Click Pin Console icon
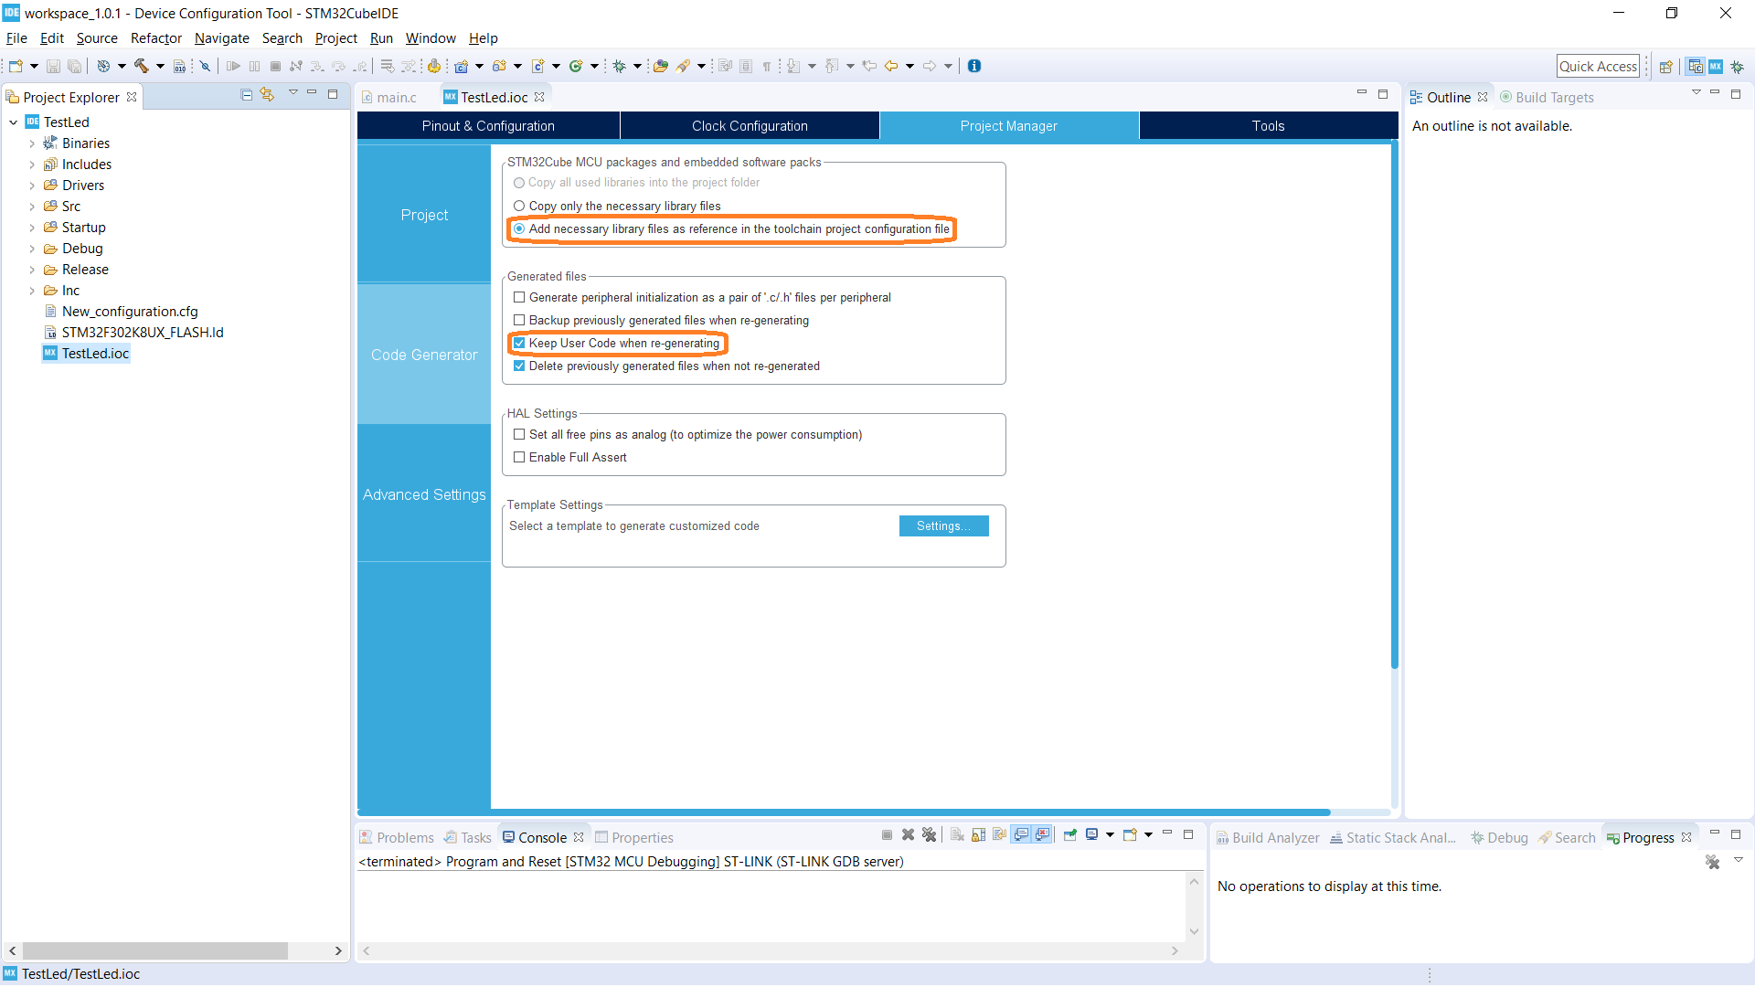The width and height of the screenshot is (1755, 987). pyautogui.click(x=1069, y=834)
